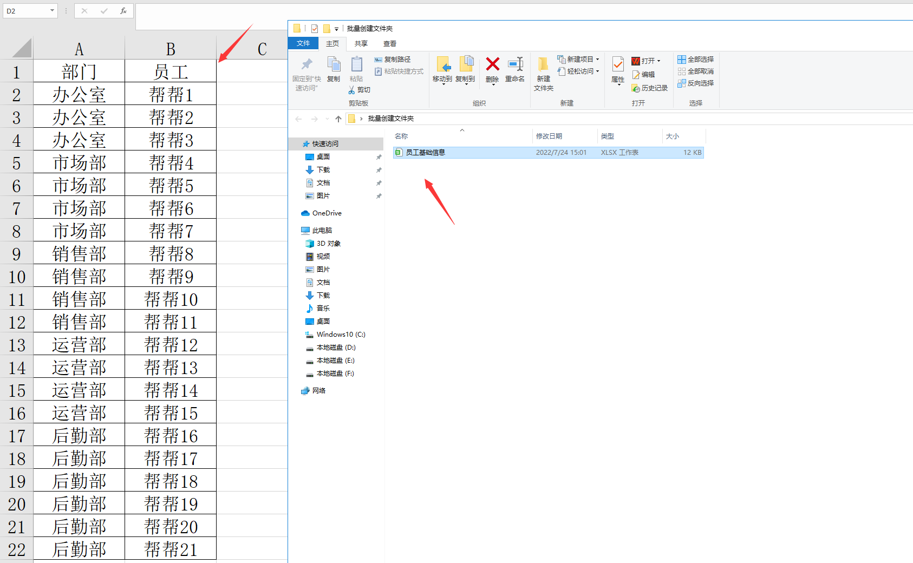Image resolution: width=913 pixels, height=563 pixels.
Task: Select Excel row 10 header
Action: [17, 276]
